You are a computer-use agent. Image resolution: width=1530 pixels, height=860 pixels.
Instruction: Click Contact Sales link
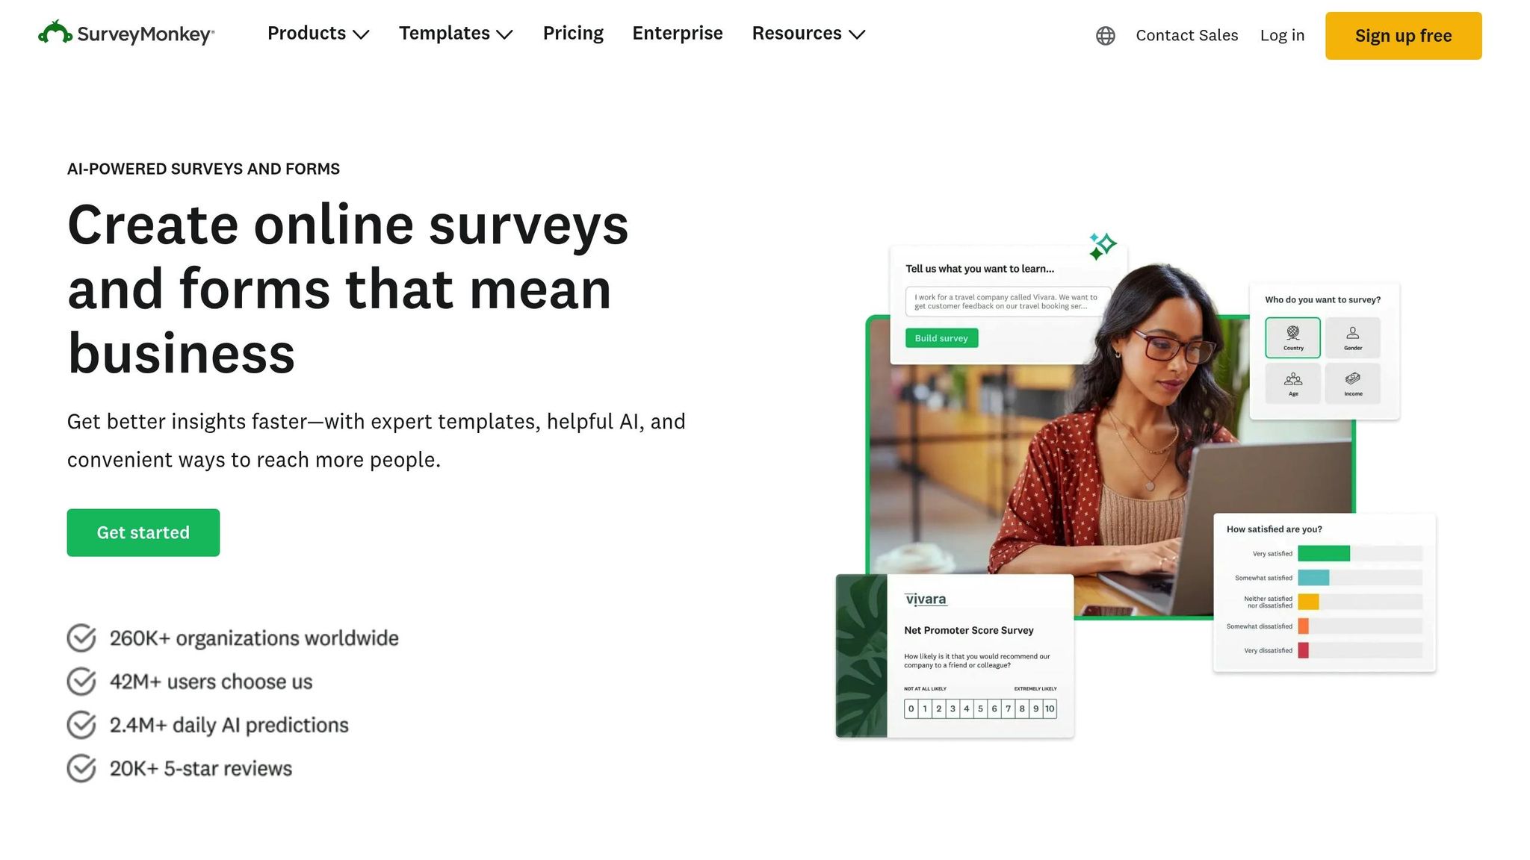click(1186, 36)
